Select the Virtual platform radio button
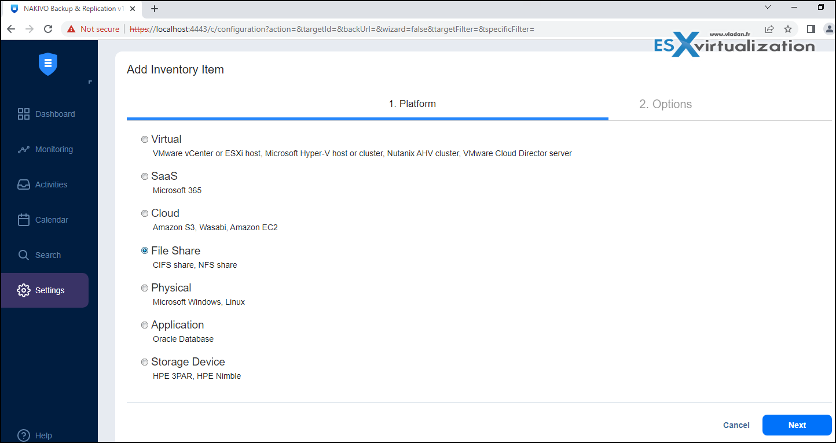This screenshot has height=443, width=836. (x=145, y=139)
